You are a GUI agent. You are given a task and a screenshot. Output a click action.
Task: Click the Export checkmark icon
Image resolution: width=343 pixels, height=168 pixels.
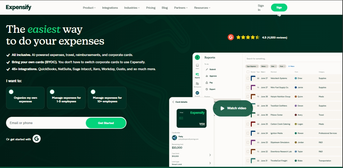tap(207, 89)
